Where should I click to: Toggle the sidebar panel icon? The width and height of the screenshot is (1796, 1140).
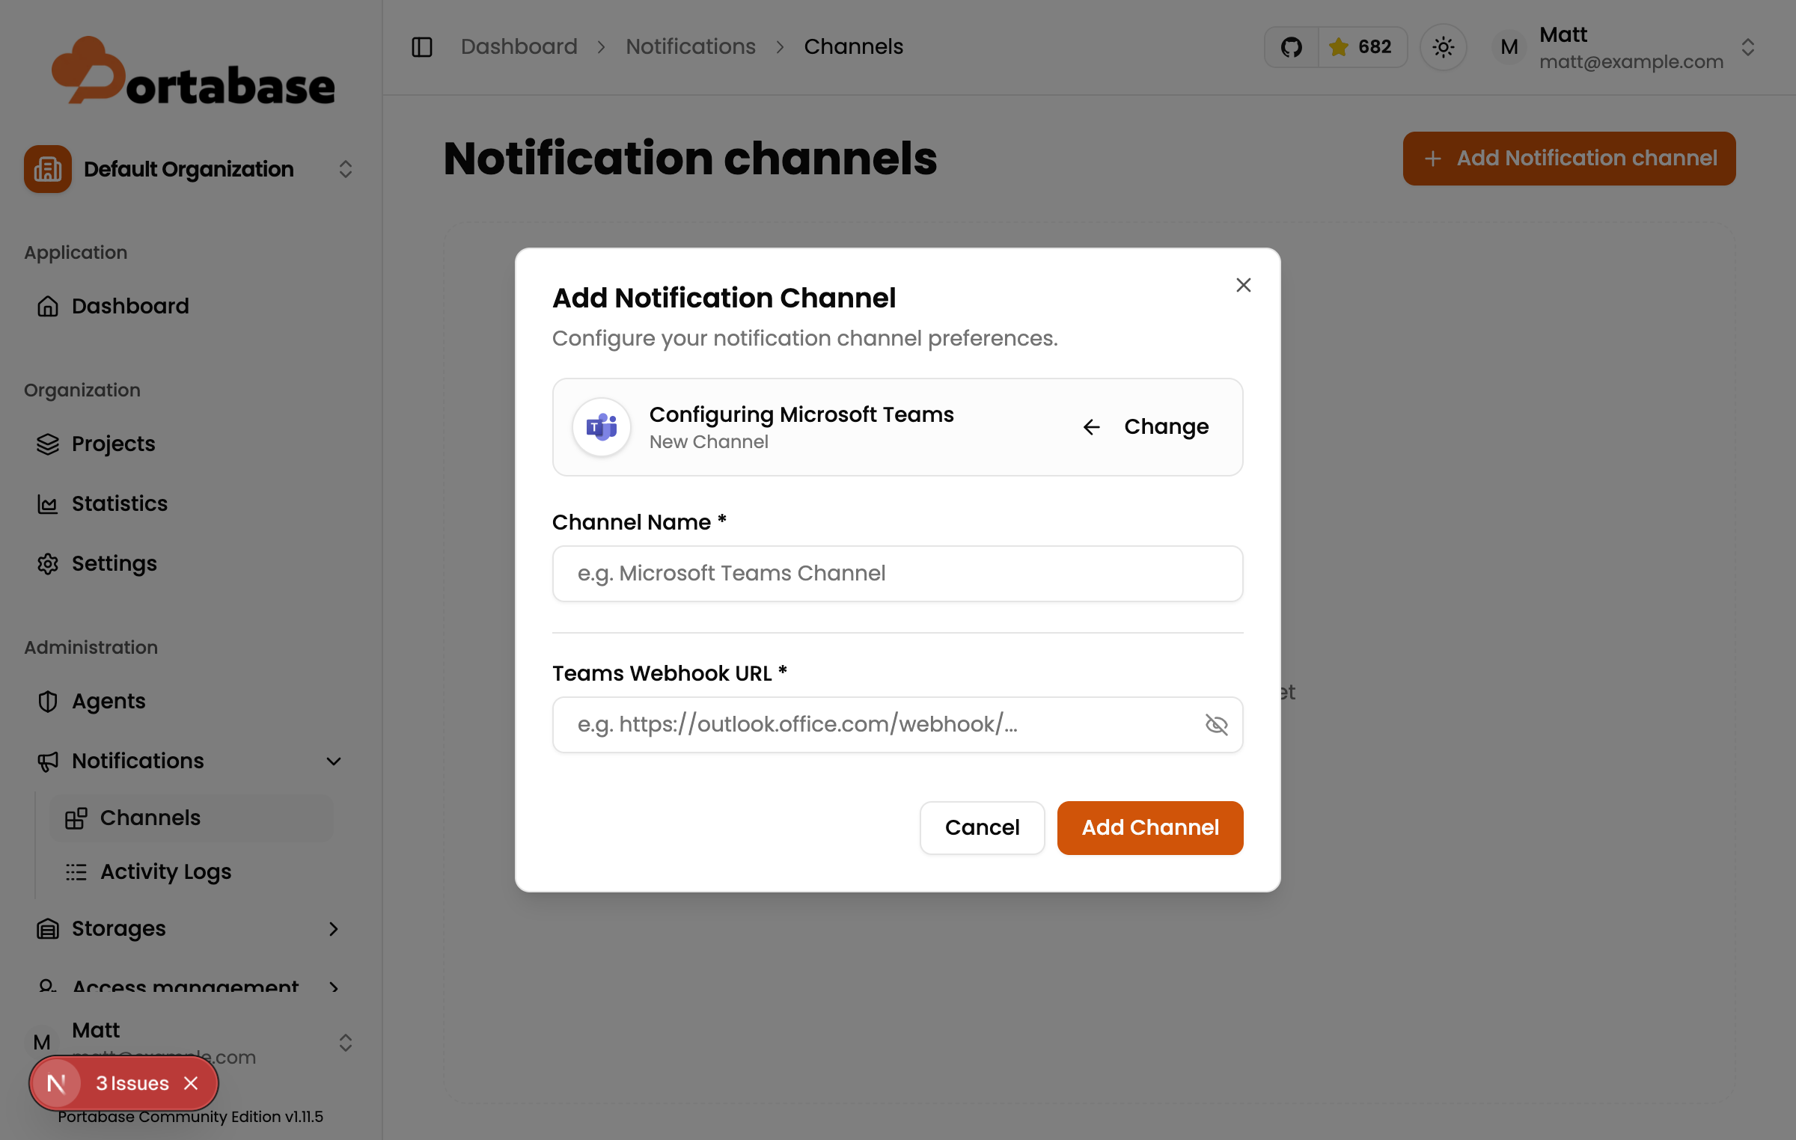tap(422, 47)
